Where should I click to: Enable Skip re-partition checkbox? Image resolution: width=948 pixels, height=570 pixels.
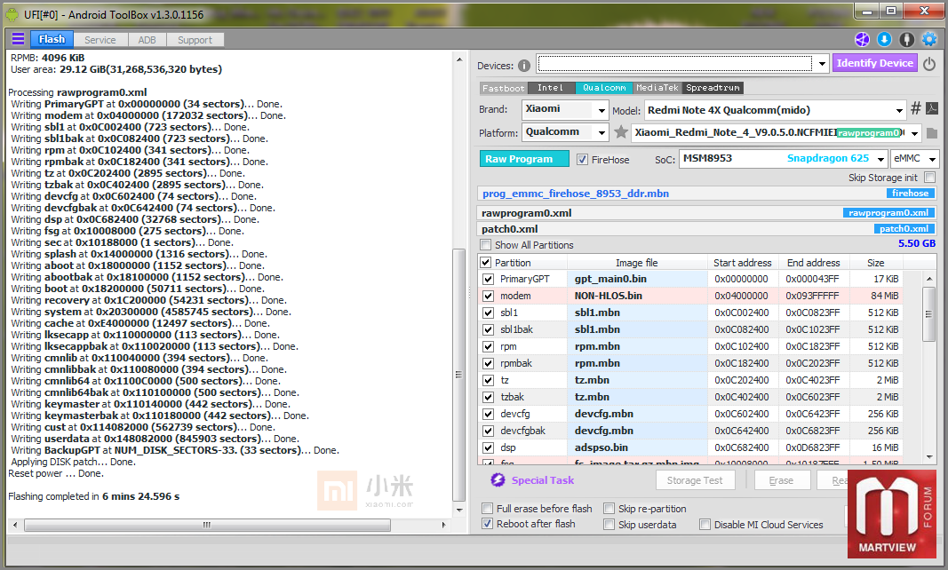pos(609,509)
